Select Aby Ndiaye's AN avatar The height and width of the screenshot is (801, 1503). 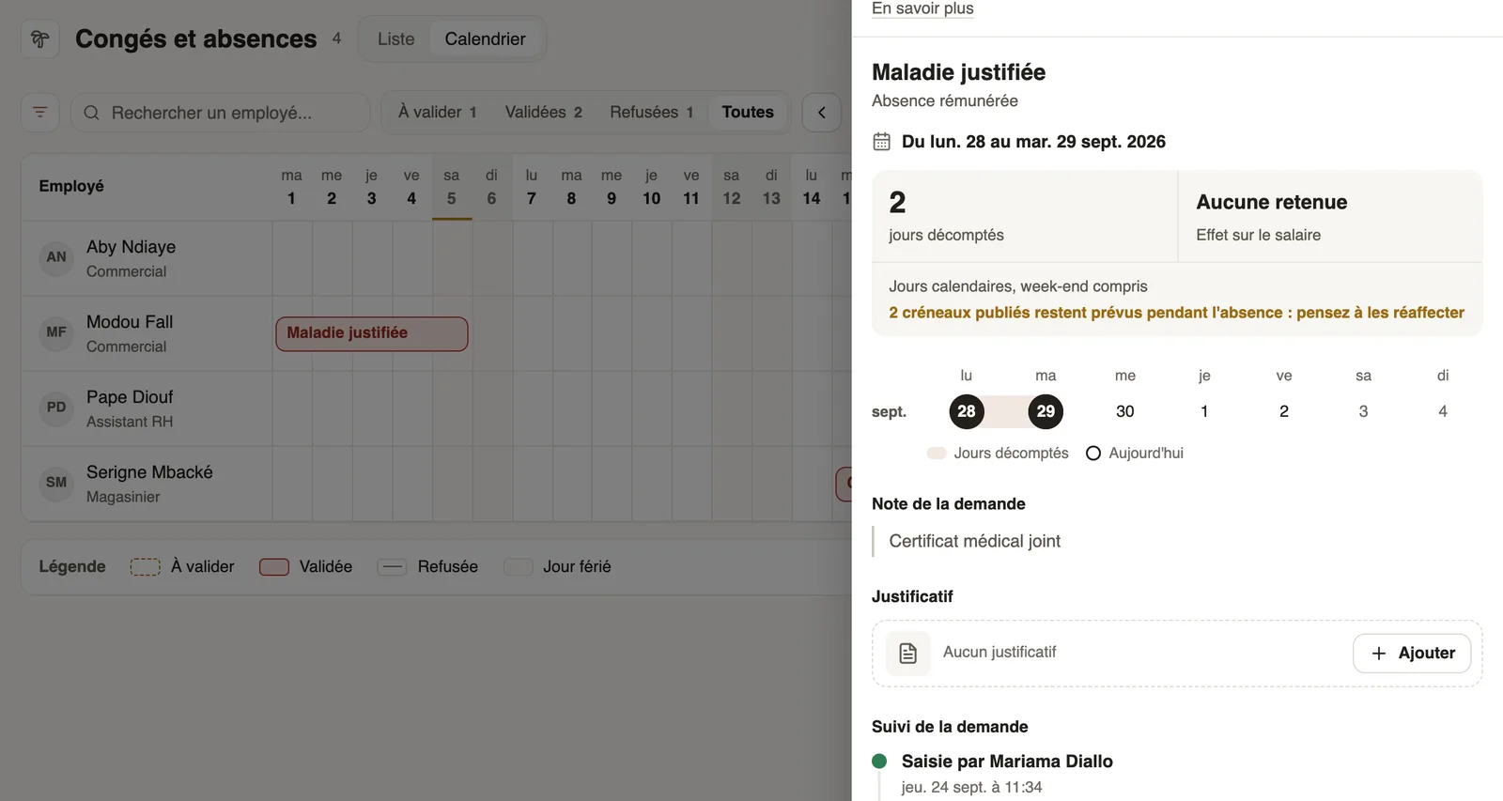56,257
